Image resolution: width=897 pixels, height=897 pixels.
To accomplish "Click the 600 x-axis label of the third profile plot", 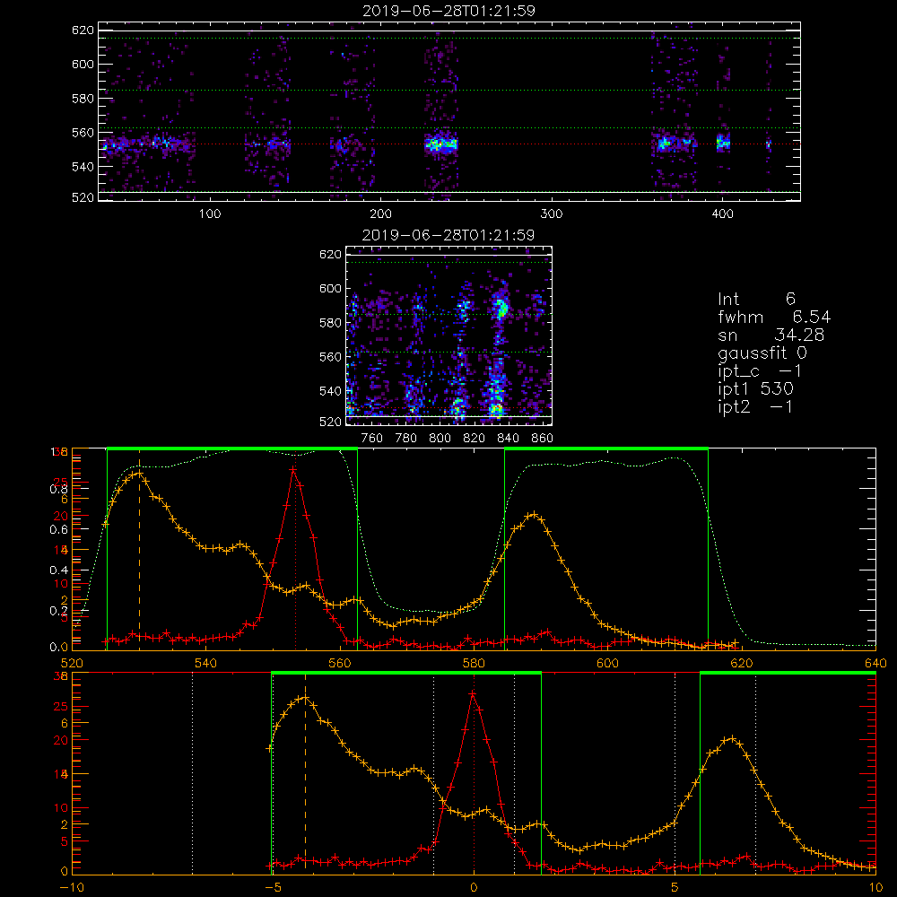I will point(607,664).
